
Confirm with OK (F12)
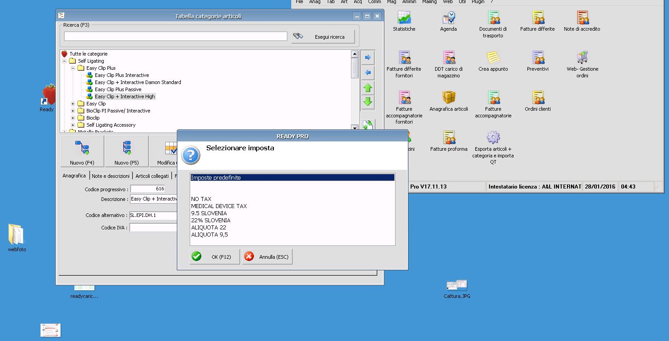215,257
